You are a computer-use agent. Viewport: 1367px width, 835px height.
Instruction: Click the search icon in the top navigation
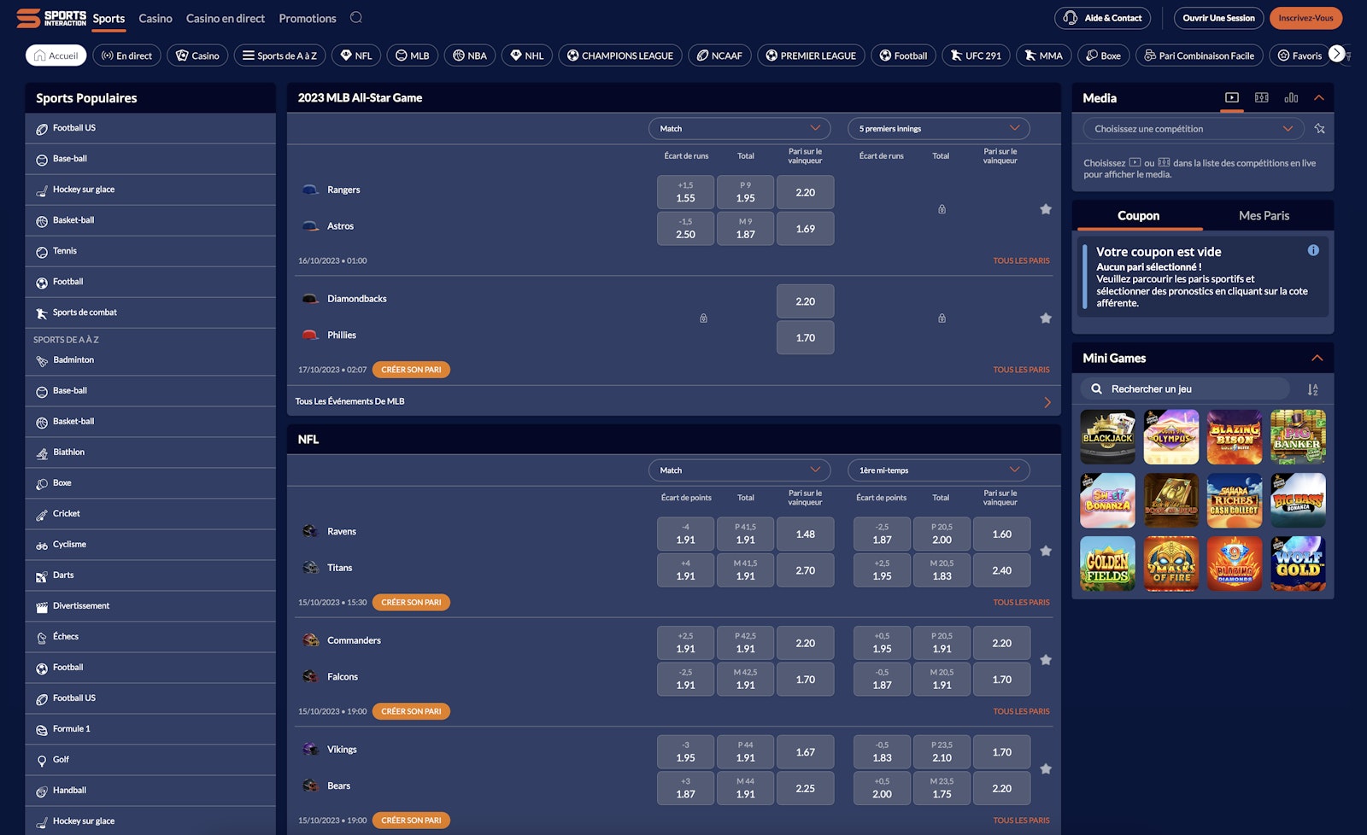pyautogui.click(x=356, y=17)
